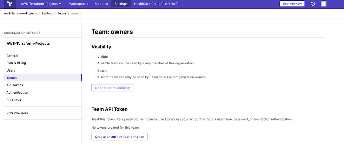Click the 'Team: owners' page heading
This screenshot has height=144, width=344.
pyautogui.click(x=112, y=32)
